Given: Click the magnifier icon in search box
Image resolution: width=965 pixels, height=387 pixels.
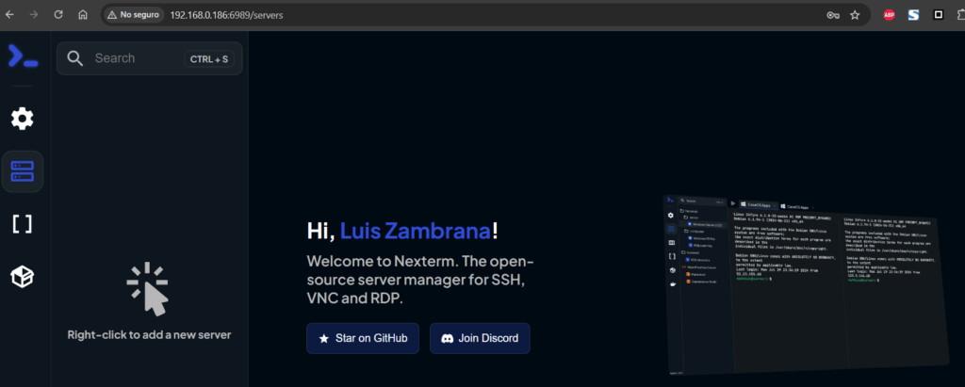Looking at the screenshot, I should [75, 58].
